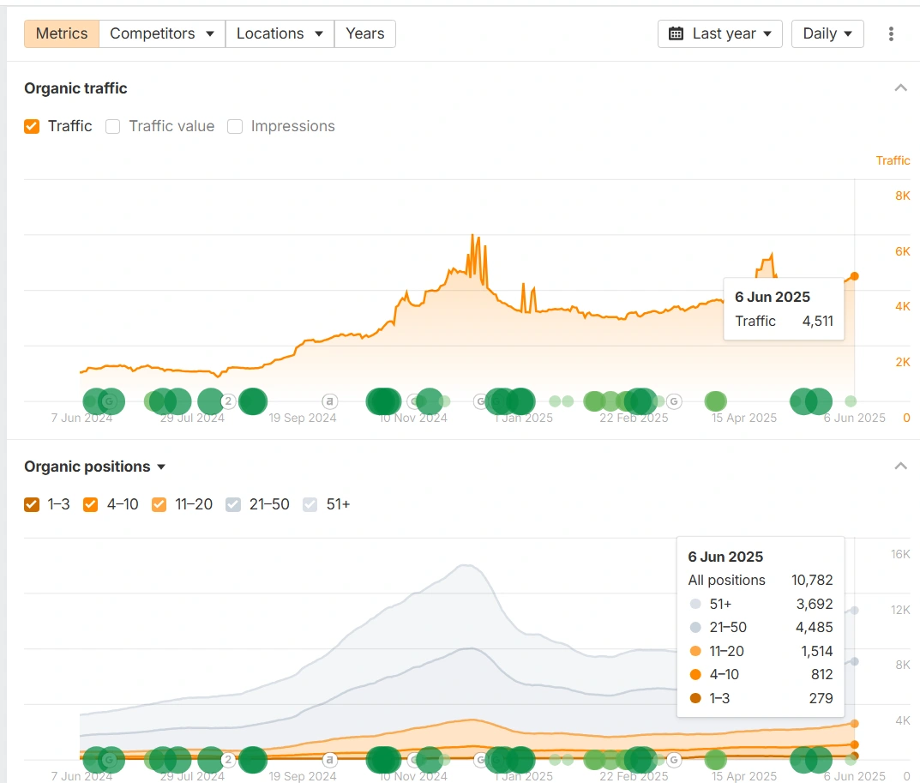920x783 pixels.
Task: Click the 21–50 value "4,485" in tooltip
Action: click(815, 628)
